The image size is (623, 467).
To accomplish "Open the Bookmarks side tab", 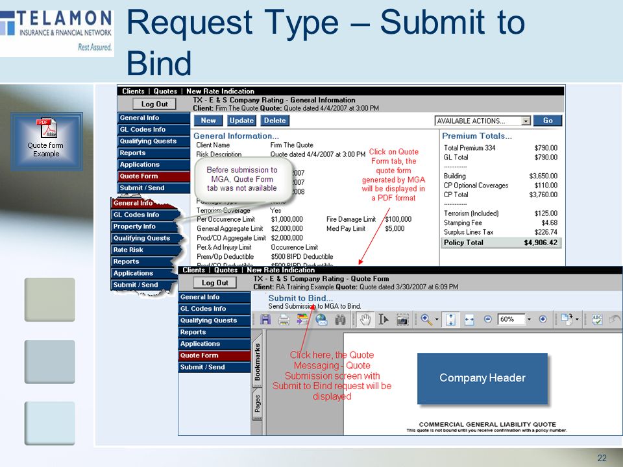I will click(257, 361).
